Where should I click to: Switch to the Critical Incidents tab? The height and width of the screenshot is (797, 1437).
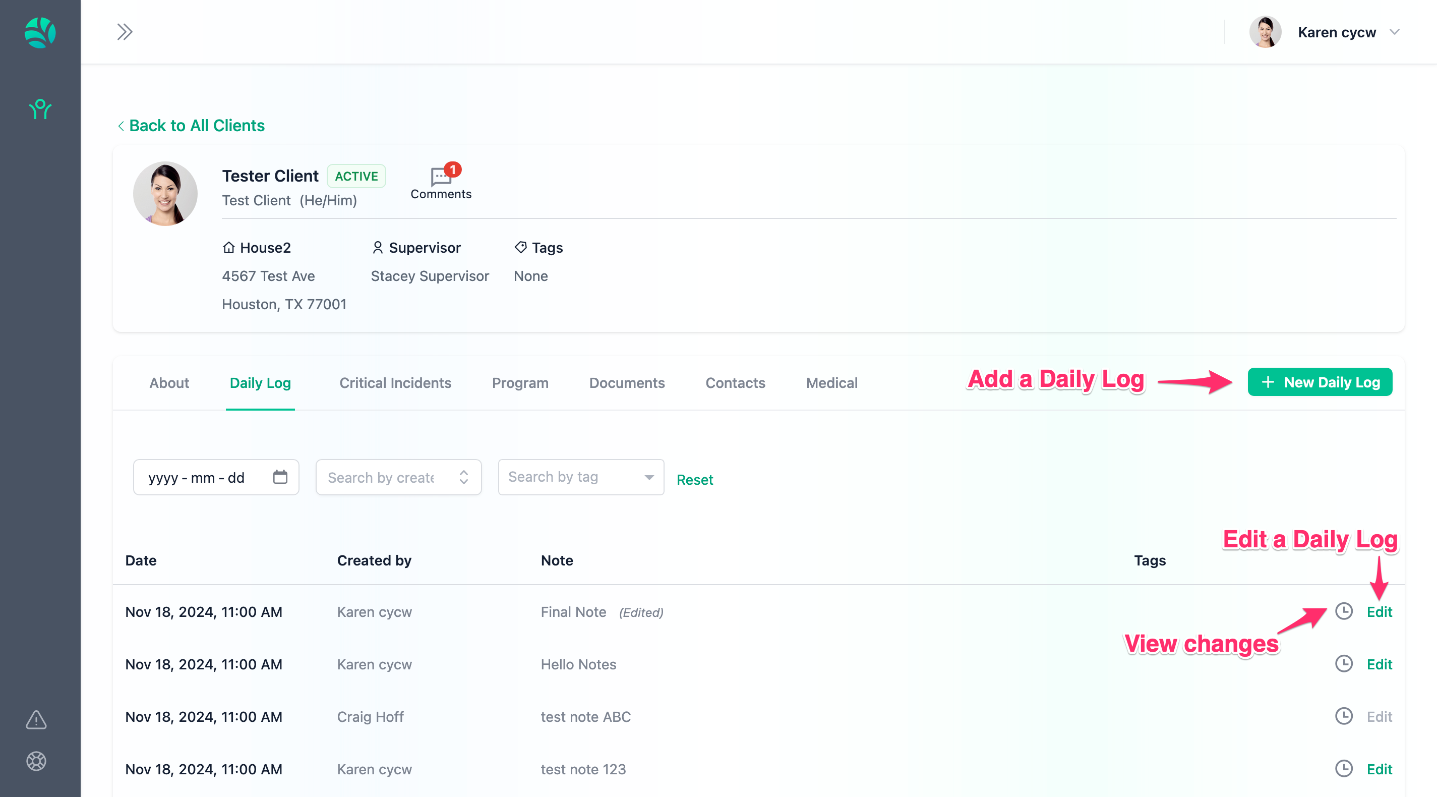click(x=395, y=383)
